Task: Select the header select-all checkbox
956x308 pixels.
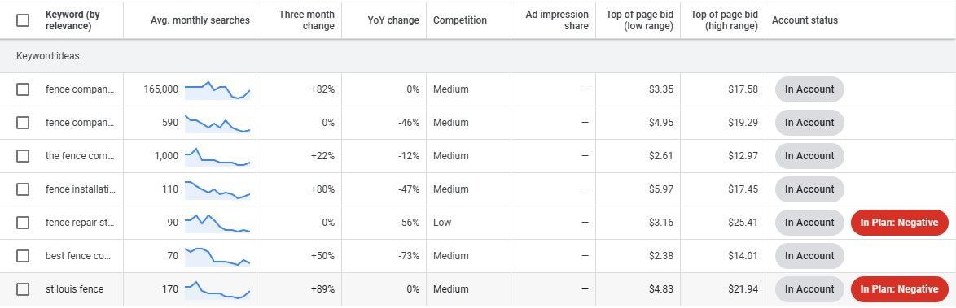Action: pos(23,20)
